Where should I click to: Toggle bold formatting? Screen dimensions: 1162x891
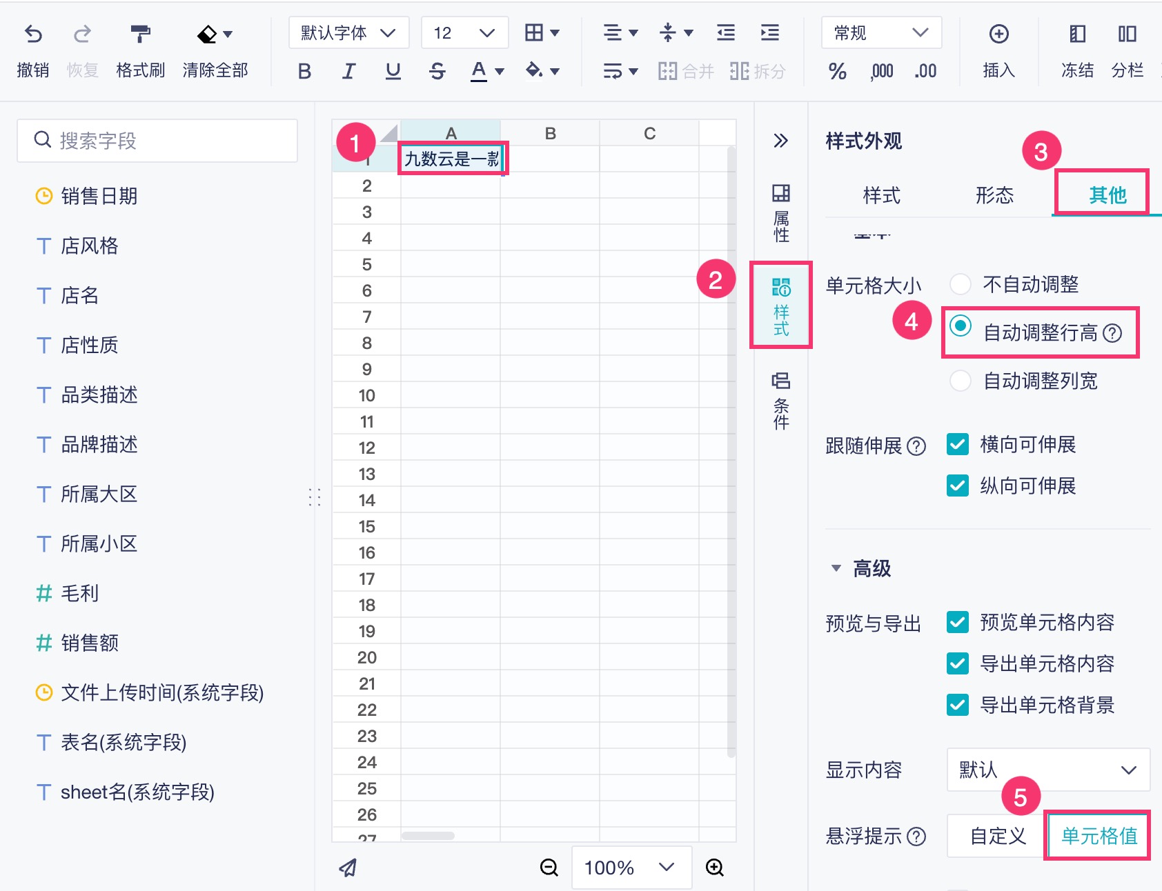(304, 71)
